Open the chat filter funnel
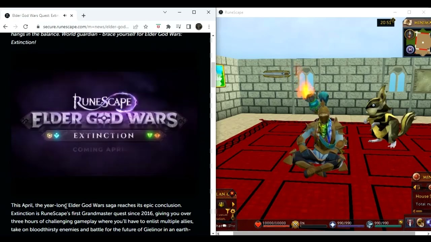The width and height of the screenshot is (431, 242). (x=228, y=211)
